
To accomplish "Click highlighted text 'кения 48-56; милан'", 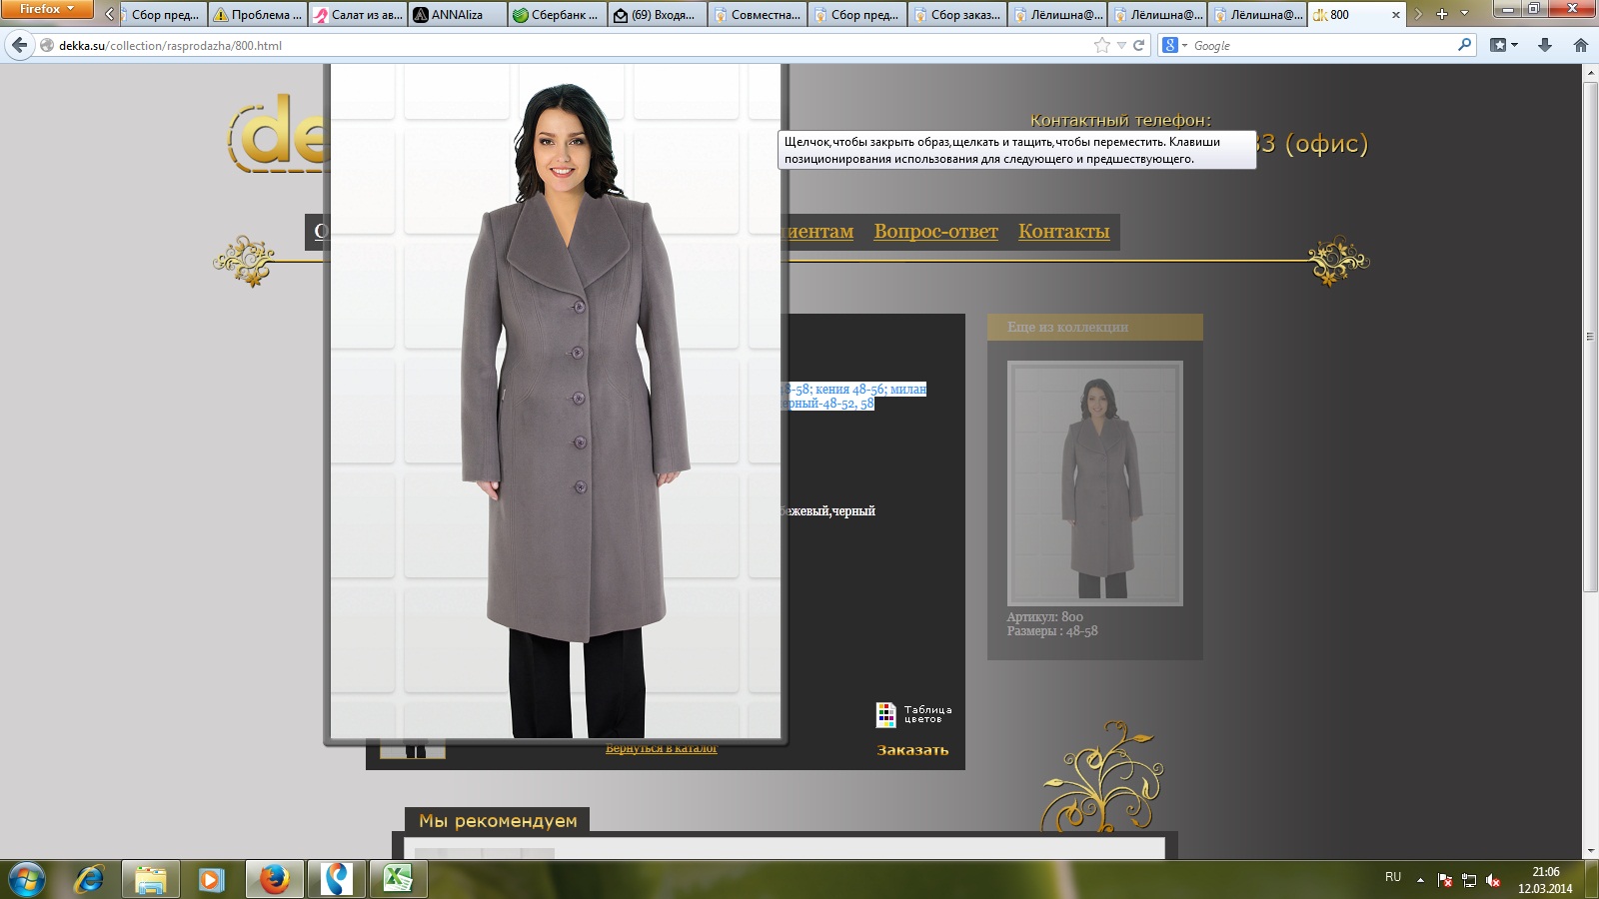I will tap(870, 389).
